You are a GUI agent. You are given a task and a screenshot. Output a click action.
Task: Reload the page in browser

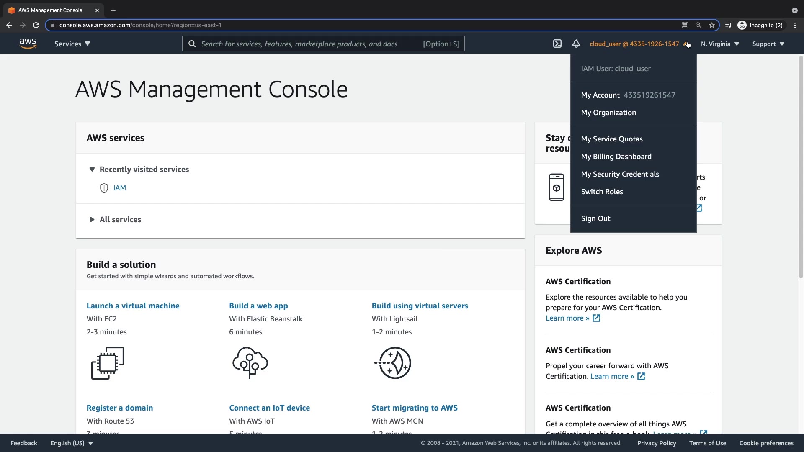coord(36,25)
